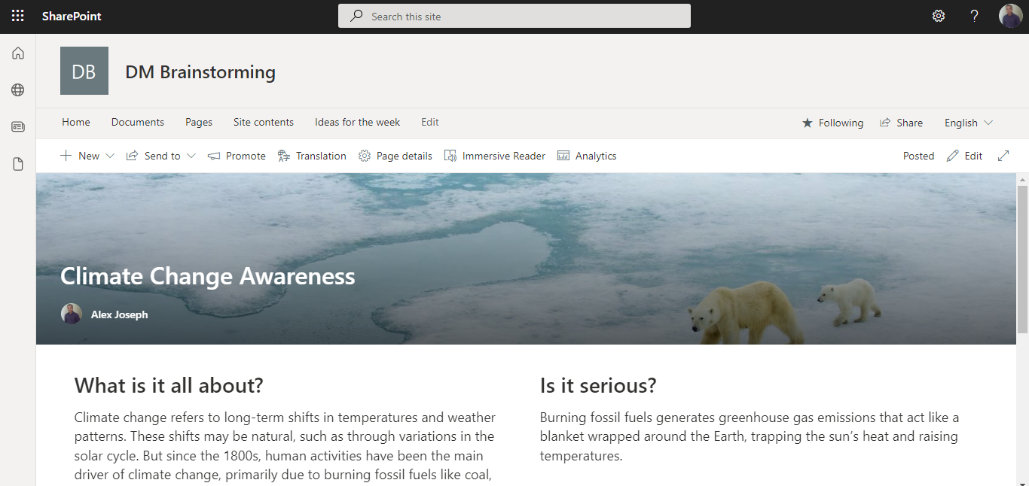Open the Microsoft 365 app launcher
Viewport: 1029px width, 486px height.
tap(17, 15)
